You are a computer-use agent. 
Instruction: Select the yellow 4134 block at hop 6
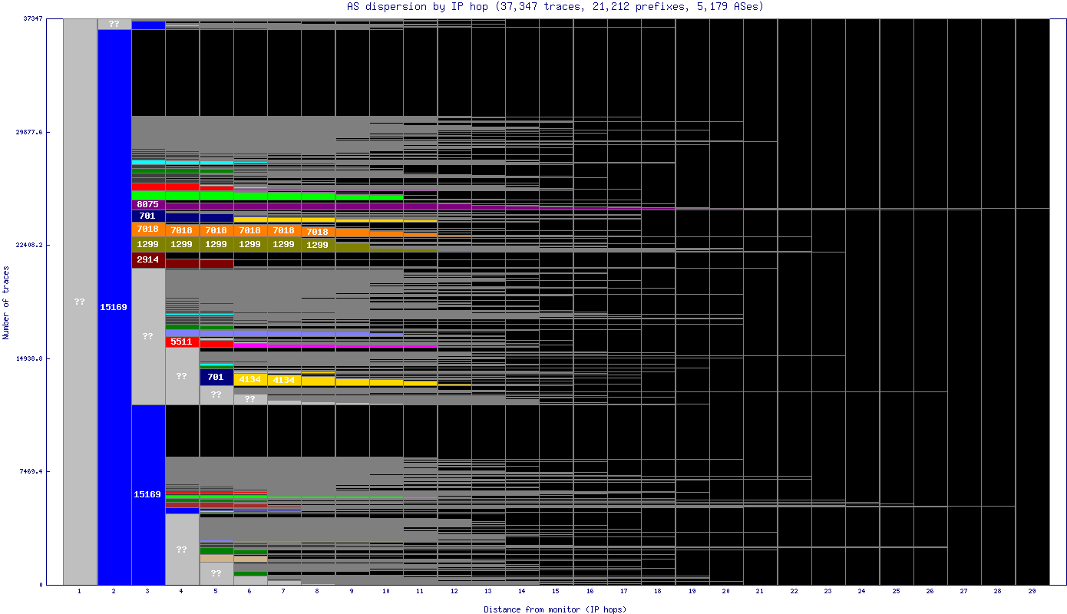pos(249,379)
